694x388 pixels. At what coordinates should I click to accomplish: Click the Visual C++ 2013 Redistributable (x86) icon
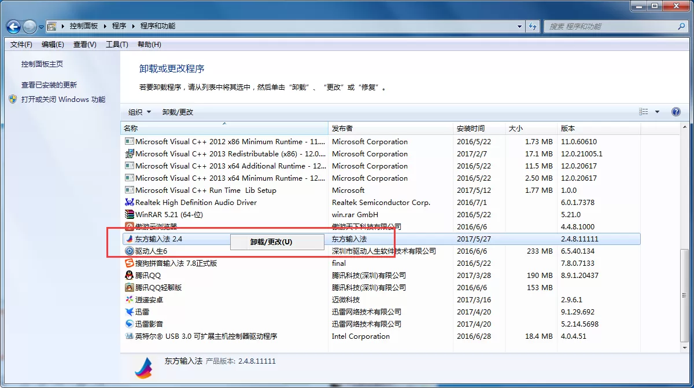(130, 153)
